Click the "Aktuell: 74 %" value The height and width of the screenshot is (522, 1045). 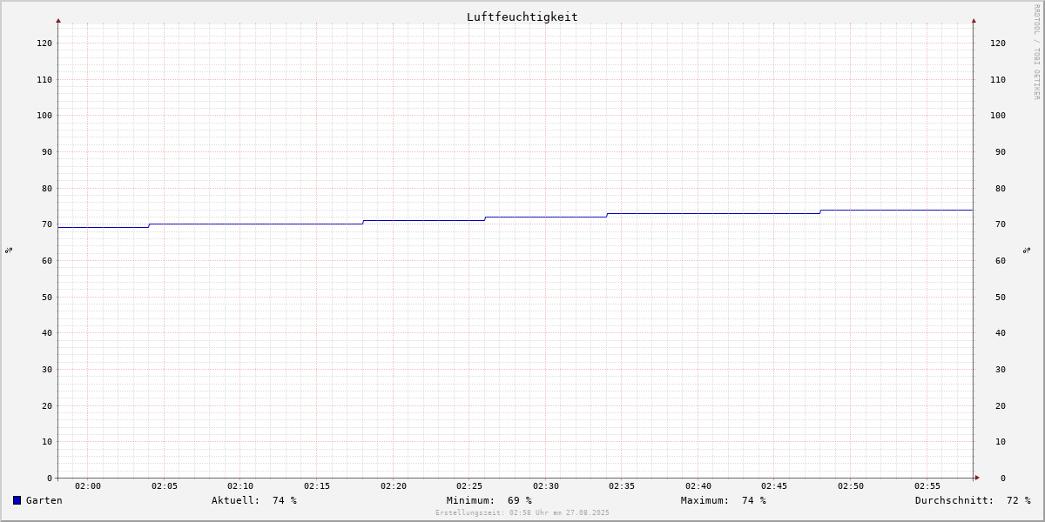(254, 500)
